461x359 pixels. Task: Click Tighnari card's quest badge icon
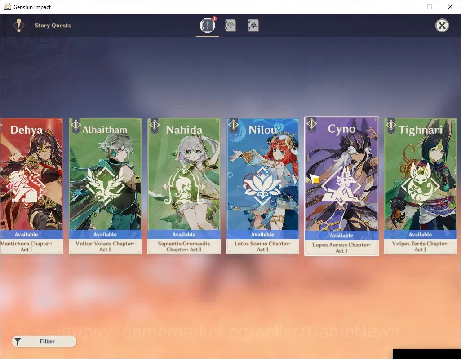click(391, 125)
